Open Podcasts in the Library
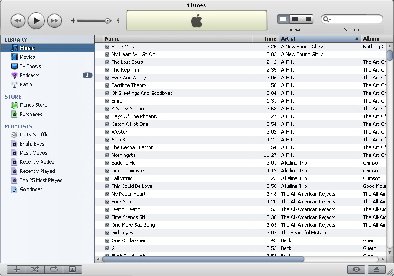 tap(29, 75)
